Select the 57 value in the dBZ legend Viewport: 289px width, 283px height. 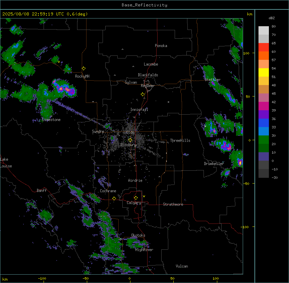point(274,60)
